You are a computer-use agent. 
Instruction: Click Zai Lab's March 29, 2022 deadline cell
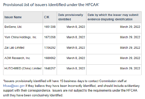(x=114, y=49)
